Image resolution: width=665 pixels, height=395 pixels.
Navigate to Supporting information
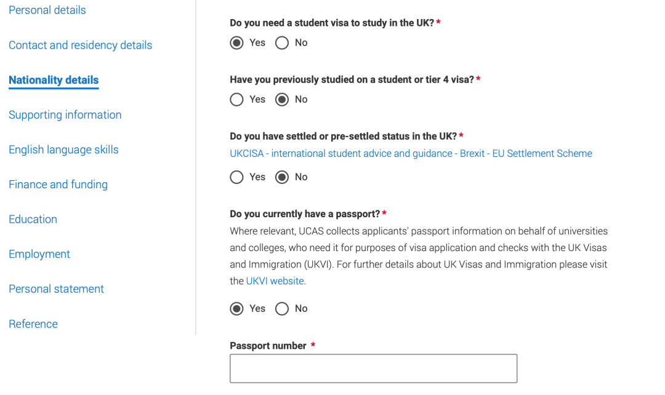[x=65, y=115]
